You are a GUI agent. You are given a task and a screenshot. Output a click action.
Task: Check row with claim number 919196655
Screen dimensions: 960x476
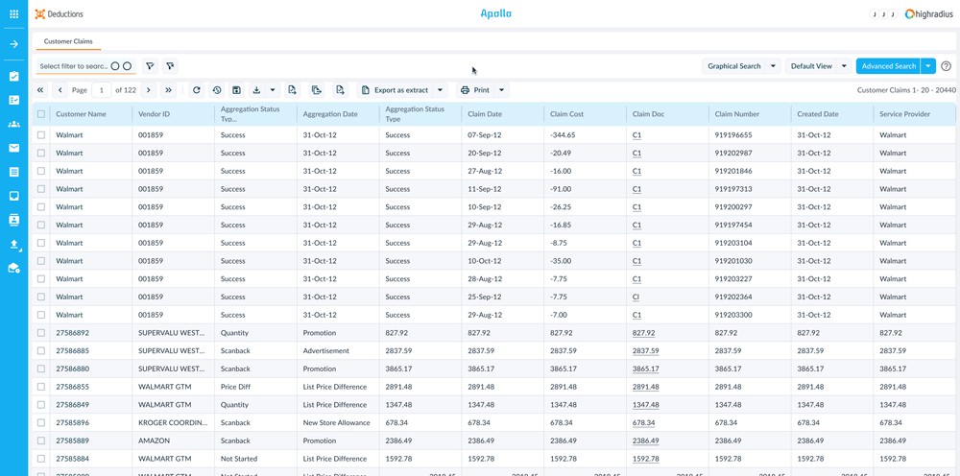41,135
